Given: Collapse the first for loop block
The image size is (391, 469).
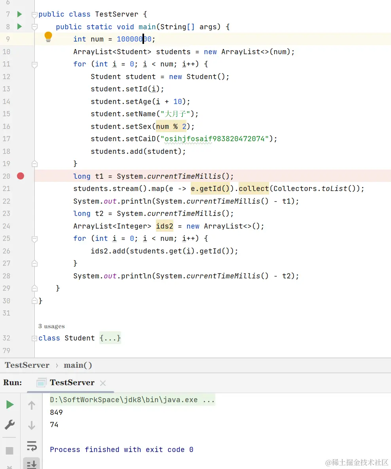Looking at the screenshot, I should 34,64.
